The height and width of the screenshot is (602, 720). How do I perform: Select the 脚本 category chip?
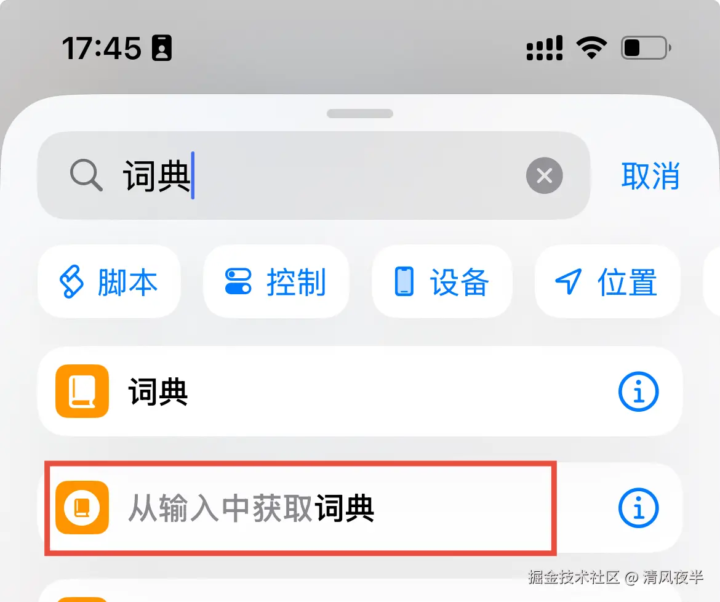click(x=109, y=281)
